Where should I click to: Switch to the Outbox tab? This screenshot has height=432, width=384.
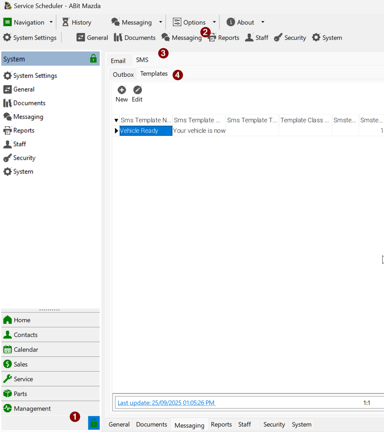(123, 74)
